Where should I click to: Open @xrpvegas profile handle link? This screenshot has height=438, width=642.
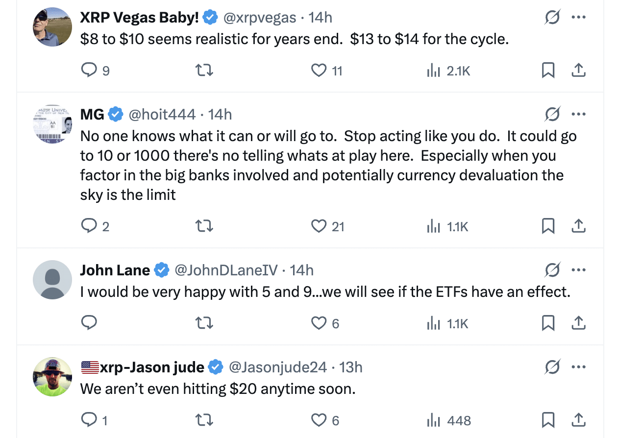click(x=260, y=18)
